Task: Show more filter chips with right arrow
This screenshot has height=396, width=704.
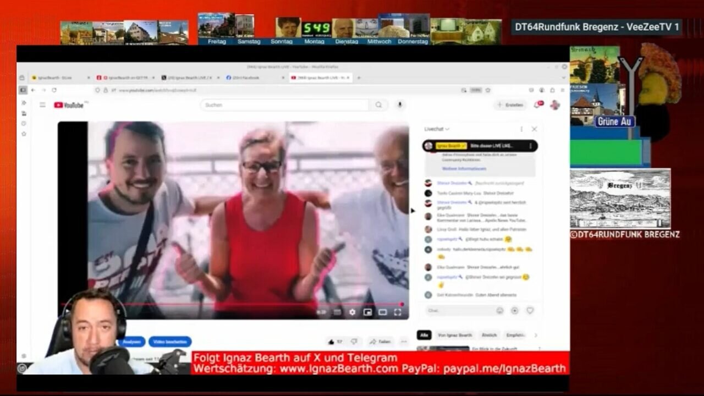Action: point(535,335)
